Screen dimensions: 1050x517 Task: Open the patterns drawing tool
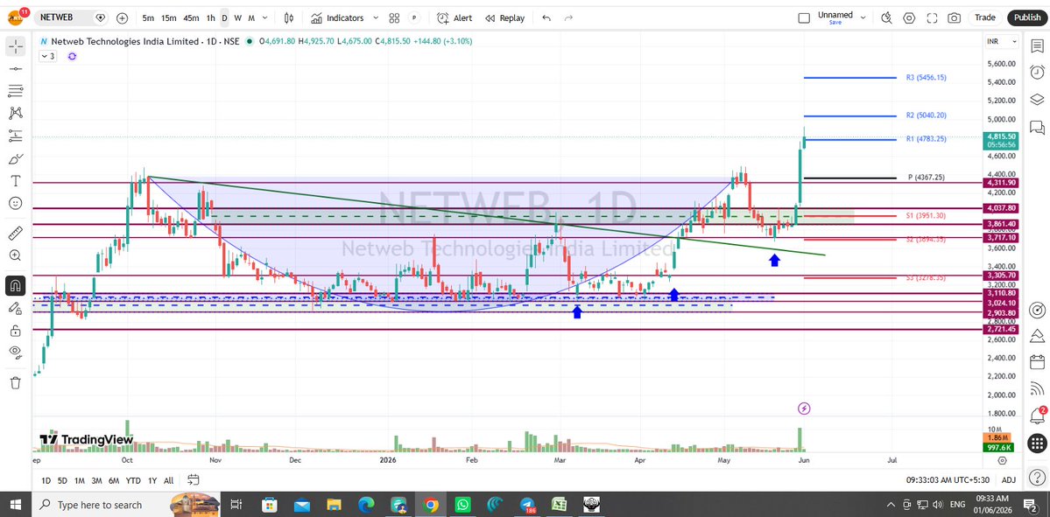[x=16, y=113]
